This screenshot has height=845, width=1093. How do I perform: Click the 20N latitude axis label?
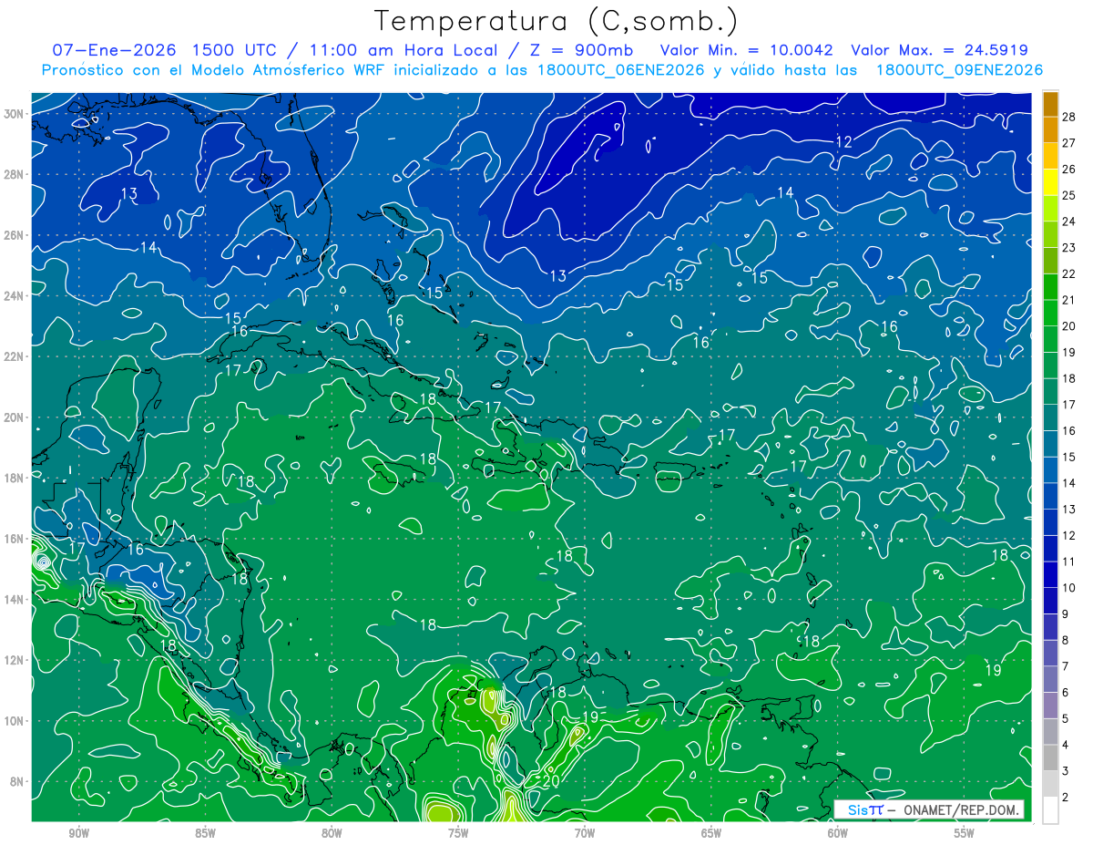[14, 417]
